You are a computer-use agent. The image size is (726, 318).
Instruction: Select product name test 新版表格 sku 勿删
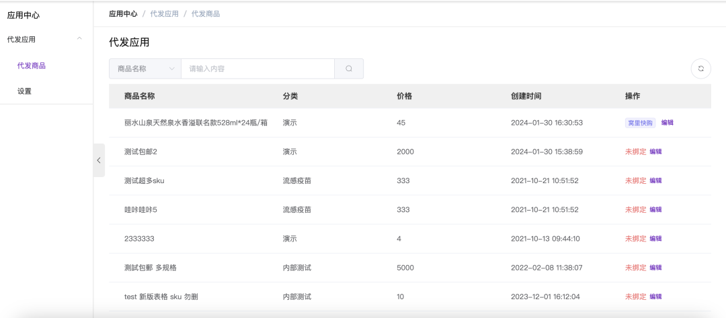click(161, 297)
